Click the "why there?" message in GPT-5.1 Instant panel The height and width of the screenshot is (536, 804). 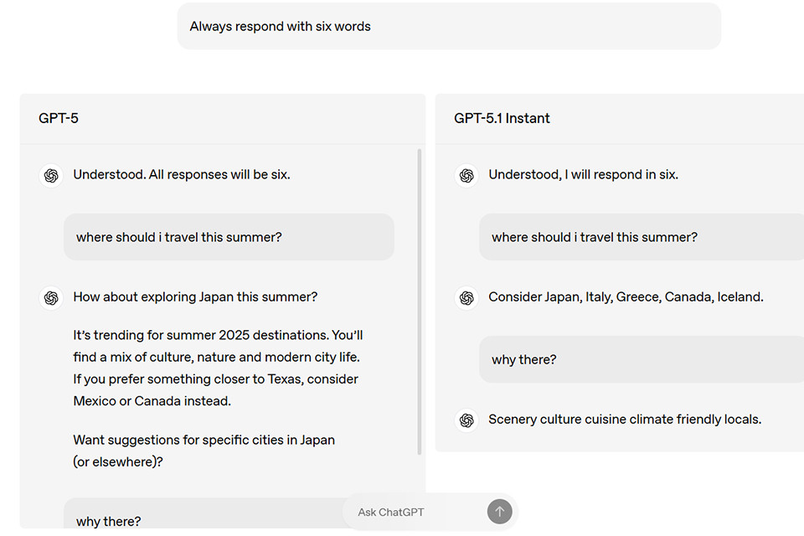pos(524,359)
